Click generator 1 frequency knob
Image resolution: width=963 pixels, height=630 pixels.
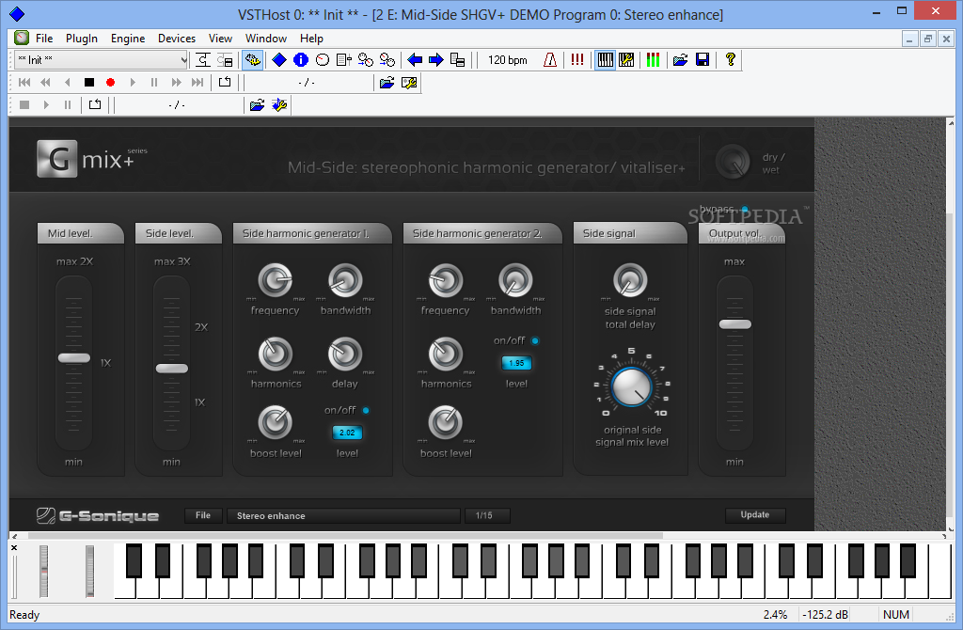(276, 280)
